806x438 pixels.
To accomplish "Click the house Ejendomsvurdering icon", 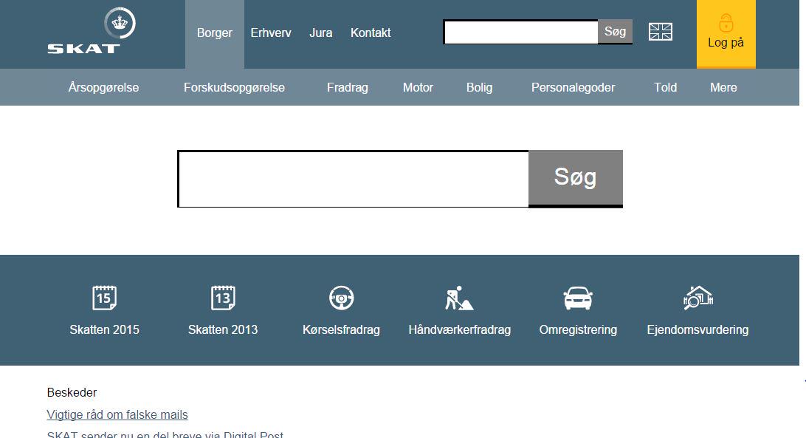I will (x=697, y=298).
